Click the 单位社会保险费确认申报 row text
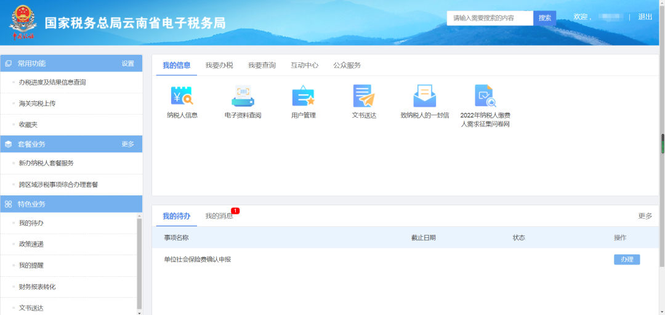This screenshot has width=665, height=315. tap(198, 260)
